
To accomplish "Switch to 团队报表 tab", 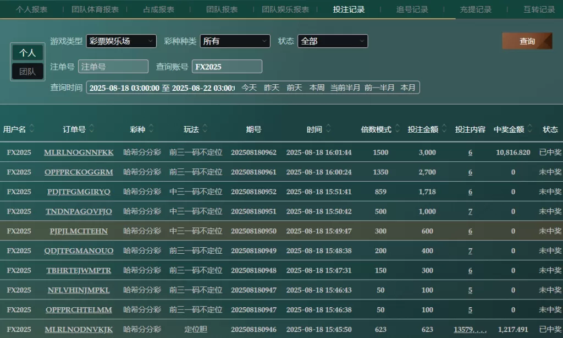I will (x=222, y=9).
